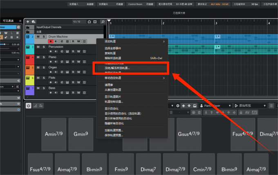This screenshot has height=175, width=278.
Task: Select the Bass track name
Action: point(52,88)
